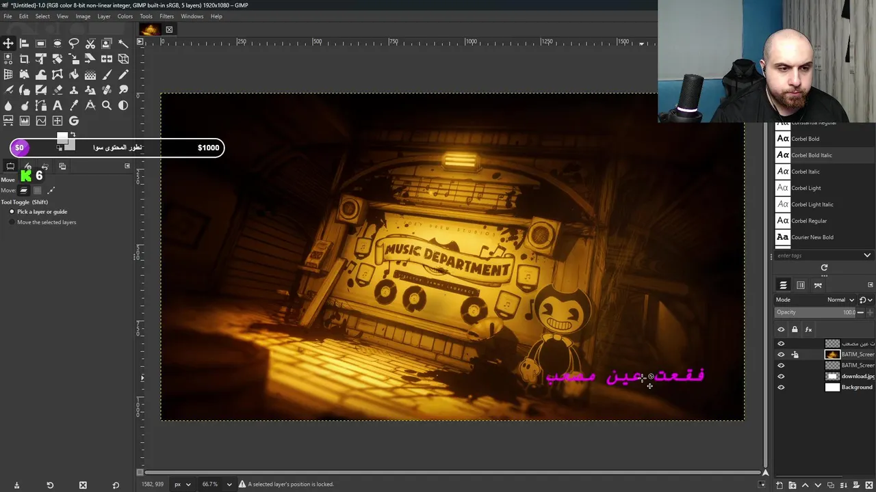
Task: Select the Rectangle Select tool
Action: pos(41,43)
